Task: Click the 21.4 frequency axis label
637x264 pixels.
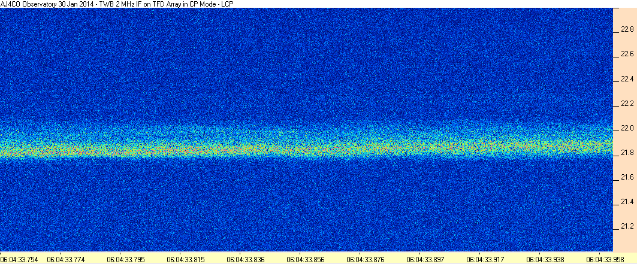Action: [x=627, y=202]
